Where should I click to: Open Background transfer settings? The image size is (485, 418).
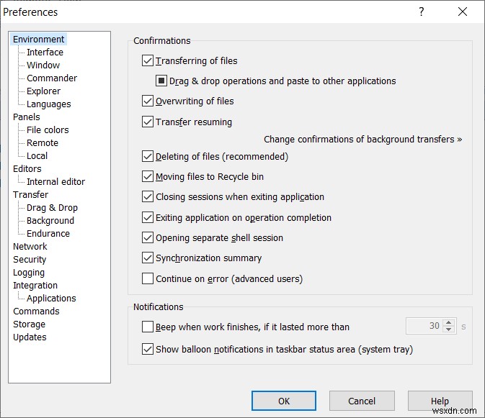click(x=50, y=221)
